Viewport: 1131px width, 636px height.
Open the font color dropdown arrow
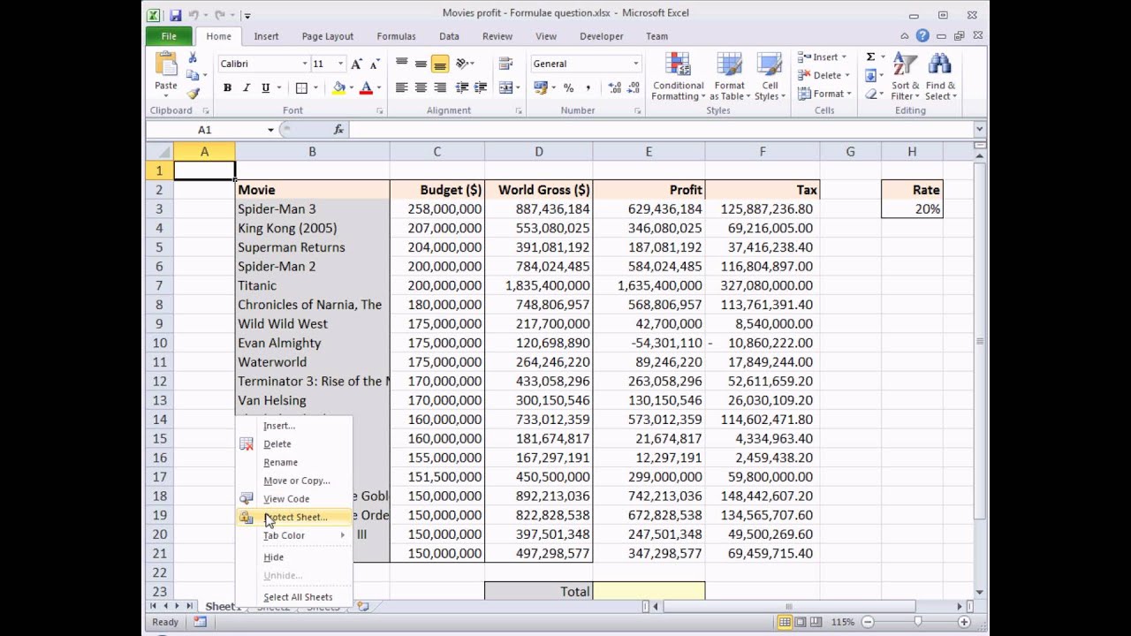pyautogui.click(x=378, y=87)
